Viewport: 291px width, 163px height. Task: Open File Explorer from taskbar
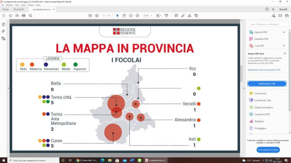click(110, 160)
